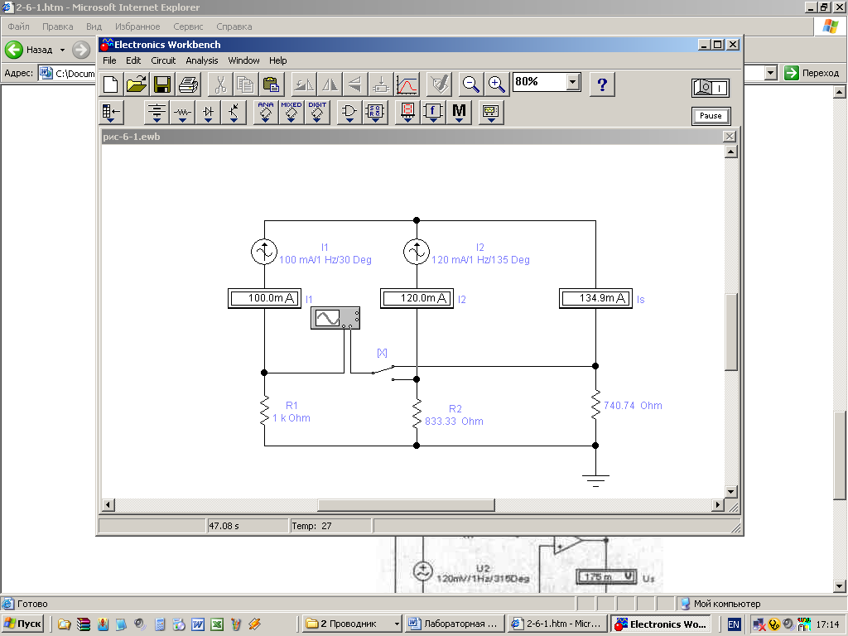Close the рис-6-1.ewb circuit subwindow
Image resolution: width=848 pixels, height=636 pixels.
730,137
